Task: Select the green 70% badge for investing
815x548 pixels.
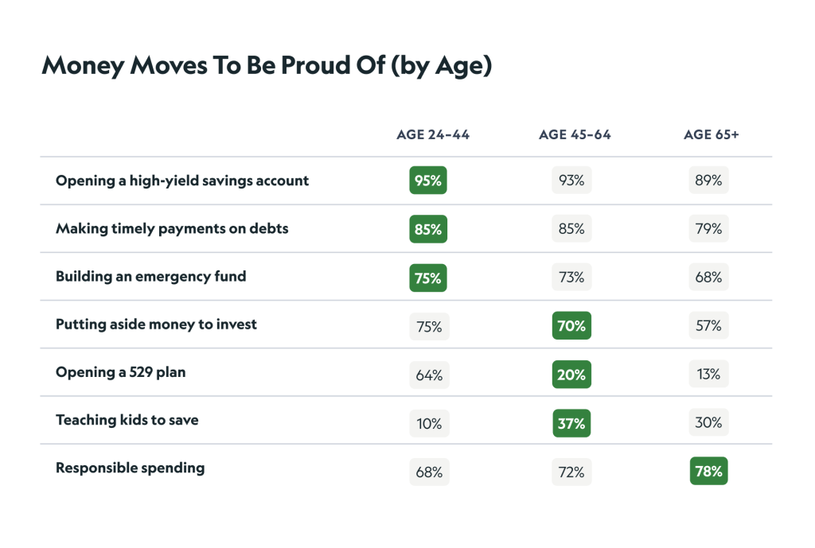Action: coord(571,325)
